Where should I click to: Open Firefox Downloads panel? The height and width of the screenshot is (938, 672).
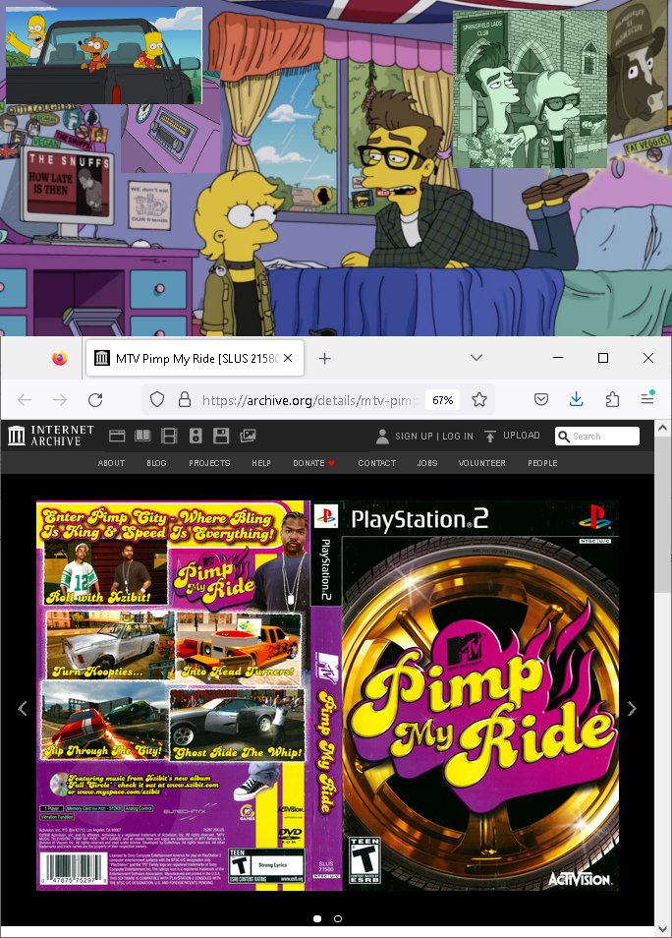tap(577, 399)
